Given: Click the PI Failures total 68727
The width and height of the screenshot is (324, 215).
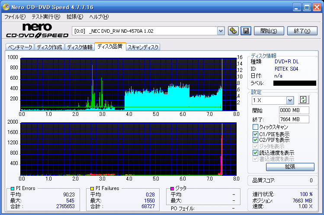Looking at the screenshot, I should pos(148,206).
